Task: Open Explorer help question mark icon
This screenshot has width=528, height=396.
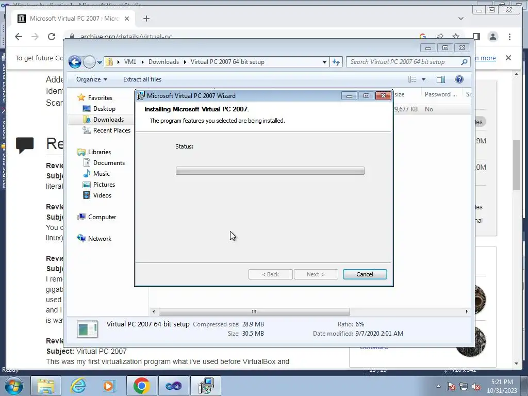Action: 459,79
